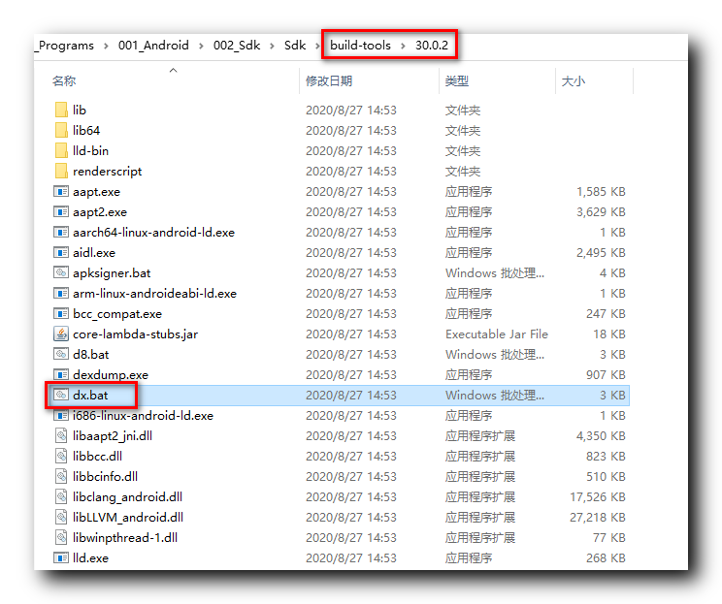The height and width of the screenshot is (604, 722).
Task: Expand the chevron after build-tools in path
Action: [403, 46]
